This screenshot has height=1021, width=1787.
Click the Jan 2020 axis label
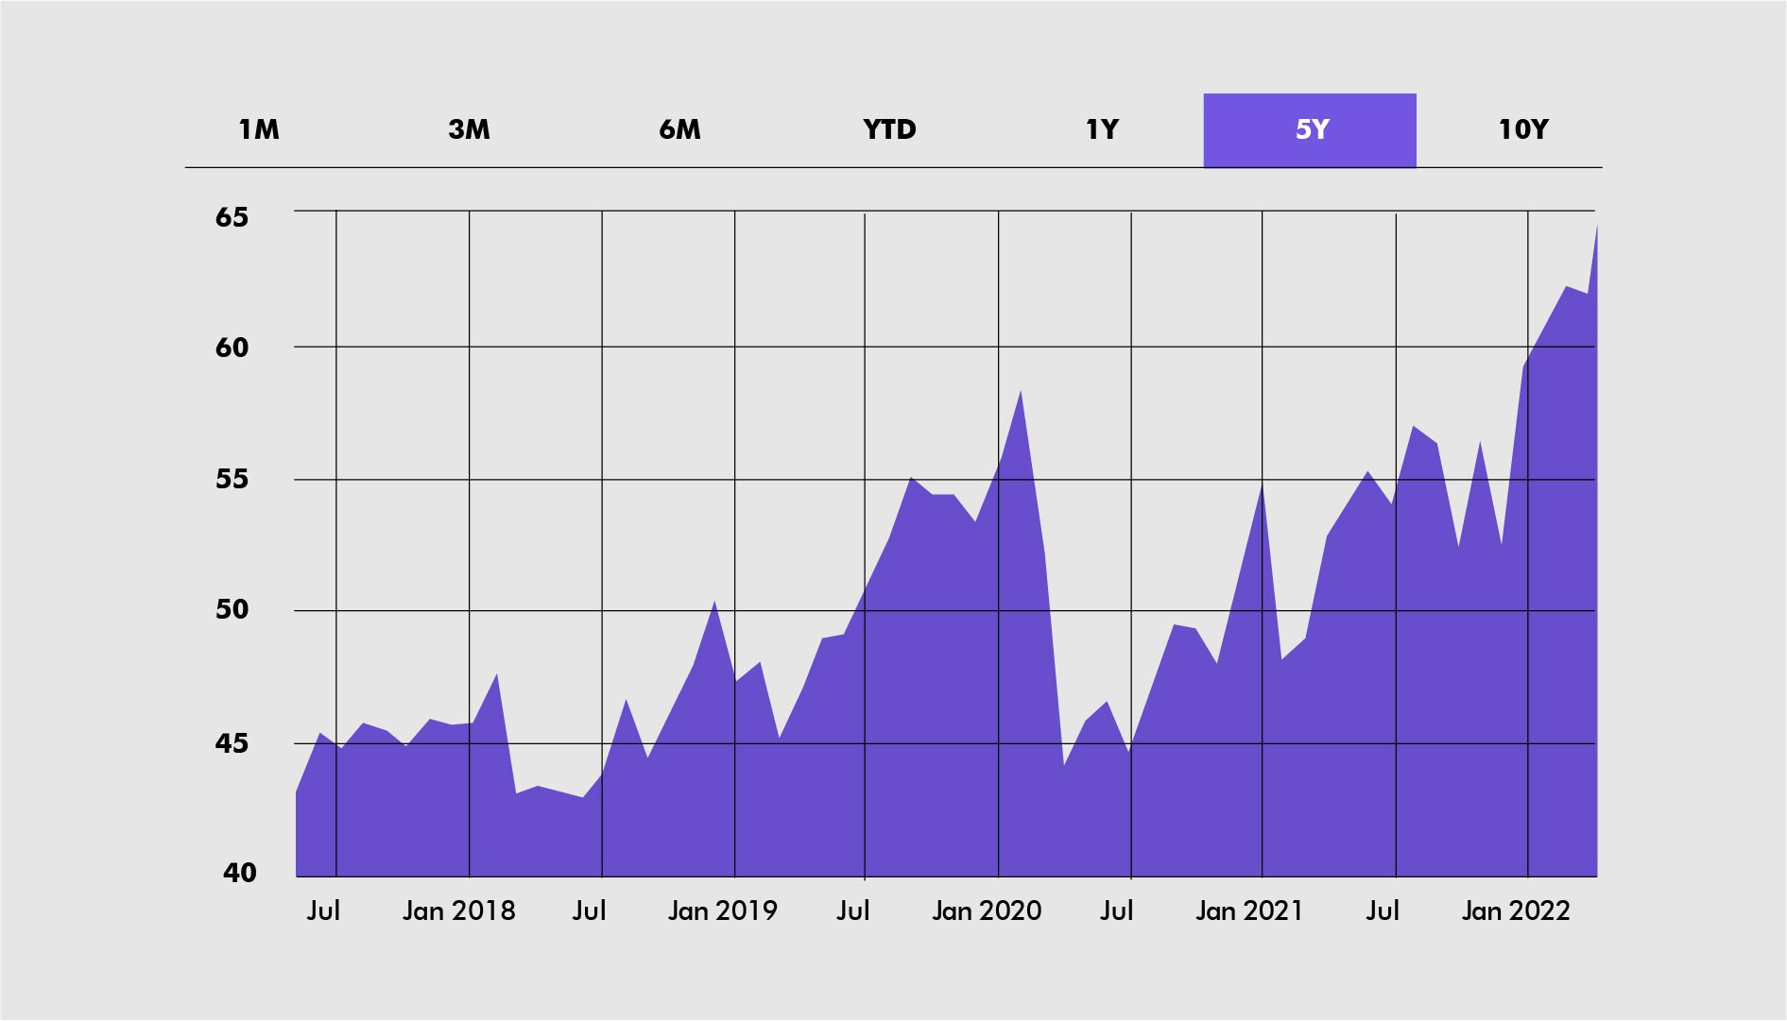[x=987, y=910]
